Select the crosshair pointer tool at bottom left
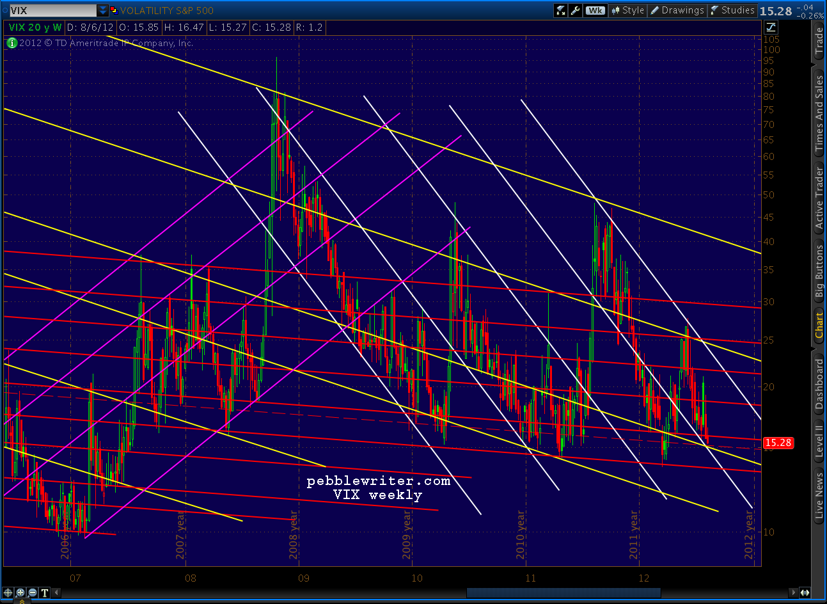This screenshot has height=604, width=827. click(8, 592)
